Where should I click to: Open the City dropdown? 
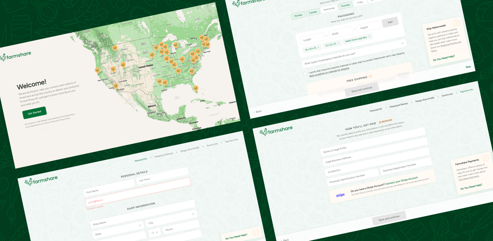point(172,218)
